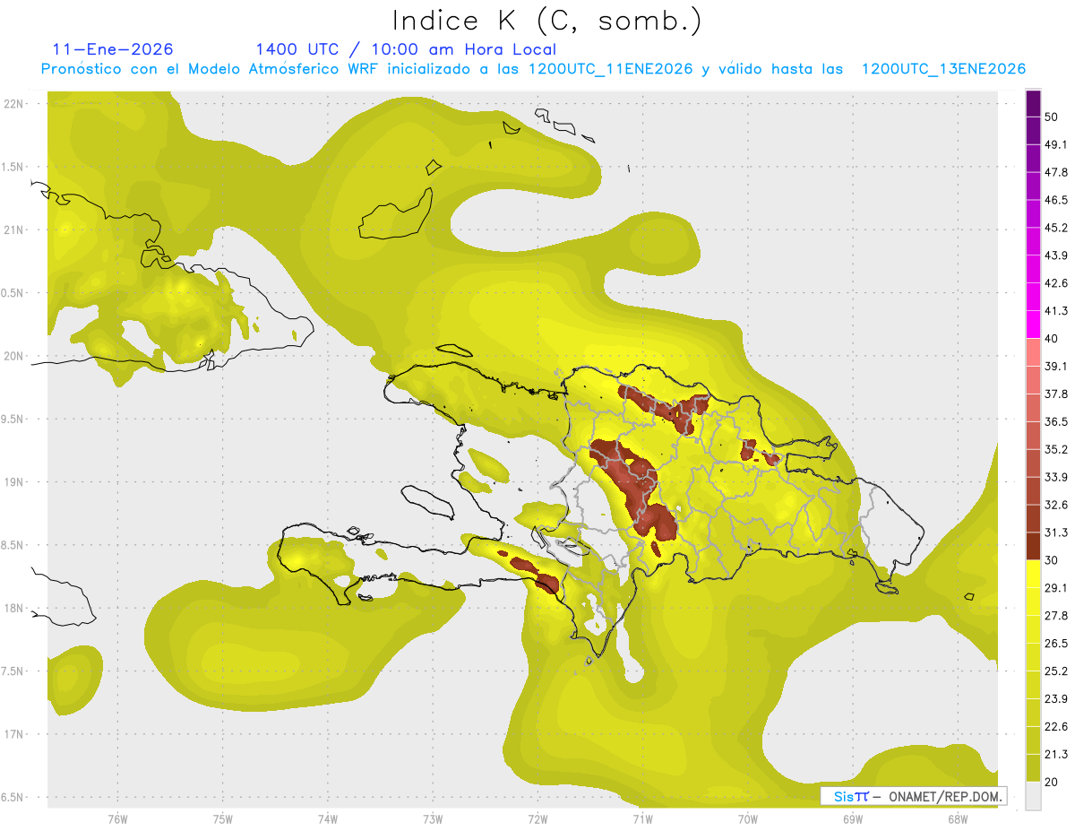Click the '50' color bar value
1075x831 pixels.
tap(1052, 117)
